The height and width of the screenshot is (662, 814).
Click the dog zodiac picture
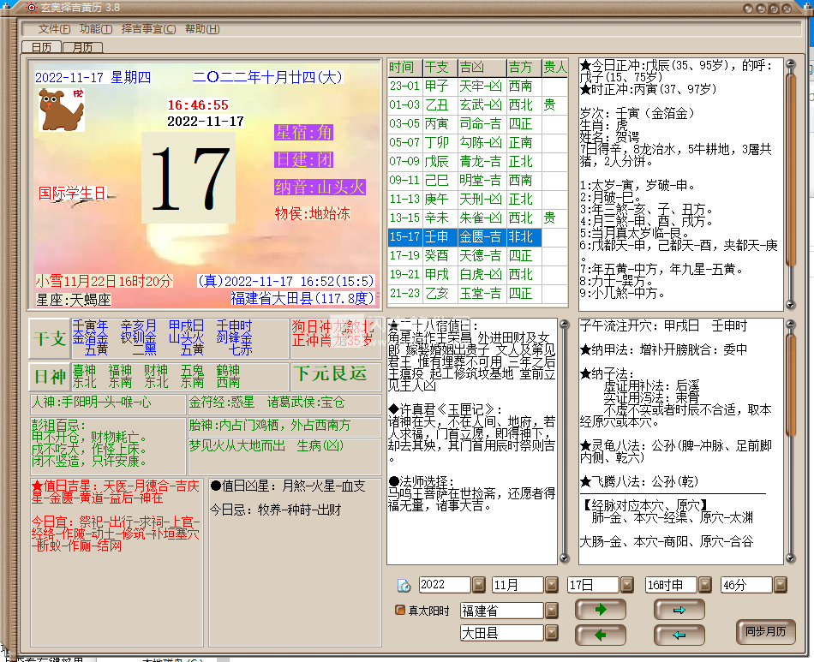point(60,109)
